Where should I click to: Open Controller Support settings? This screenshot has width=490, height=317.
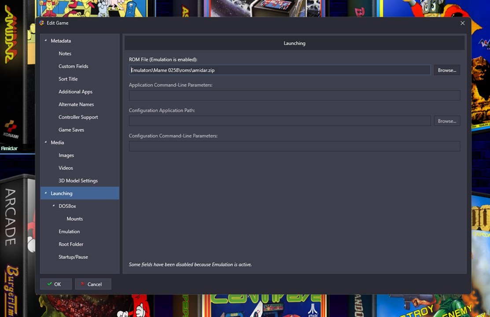(78, 117)
